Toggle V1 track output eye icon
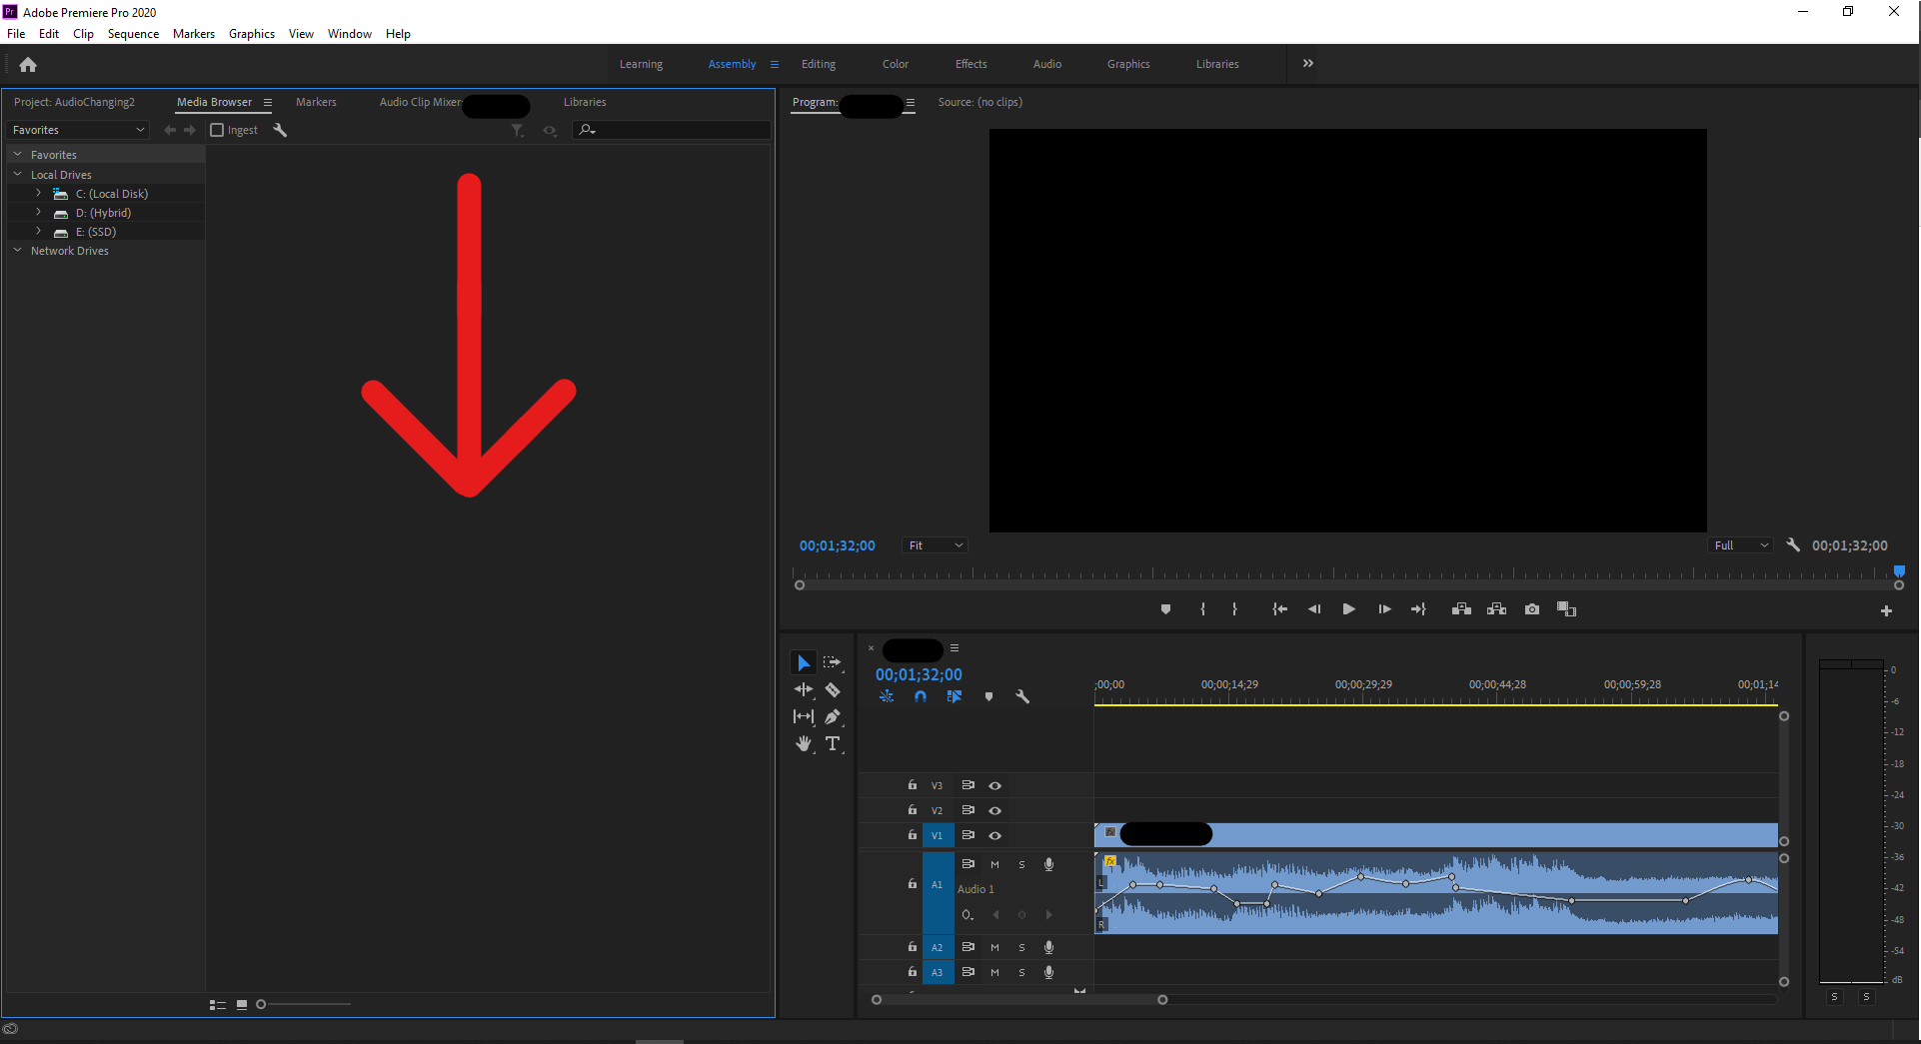The image size is (1921, 1044). (994, 835)
